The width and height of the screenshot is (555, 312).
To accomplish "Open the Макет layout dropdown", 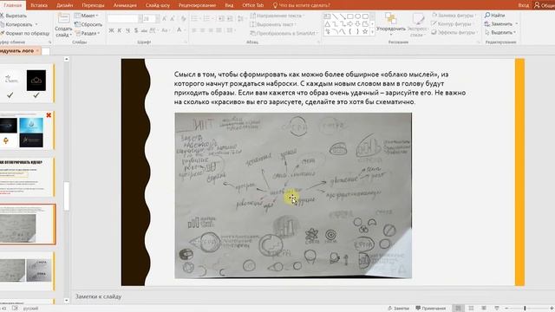I will point(87,16).
